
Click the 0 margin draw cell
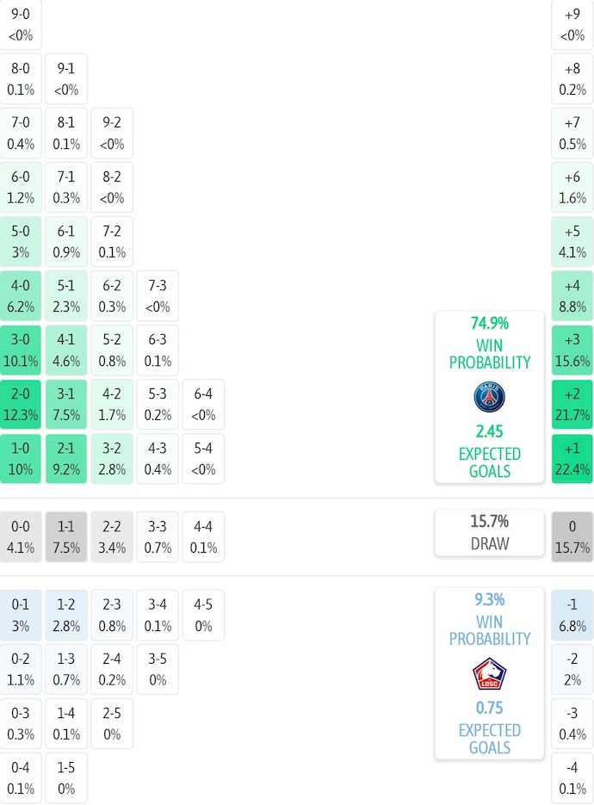coord(572,537)
